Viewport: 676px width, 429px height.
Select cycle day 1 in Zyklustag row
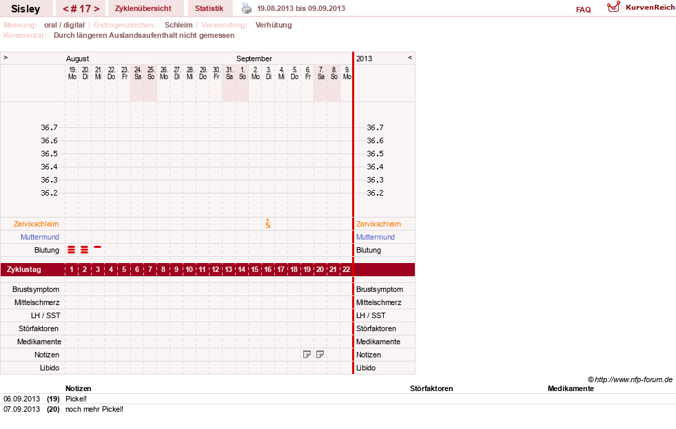pyautogui.click(x=72, y=270)
